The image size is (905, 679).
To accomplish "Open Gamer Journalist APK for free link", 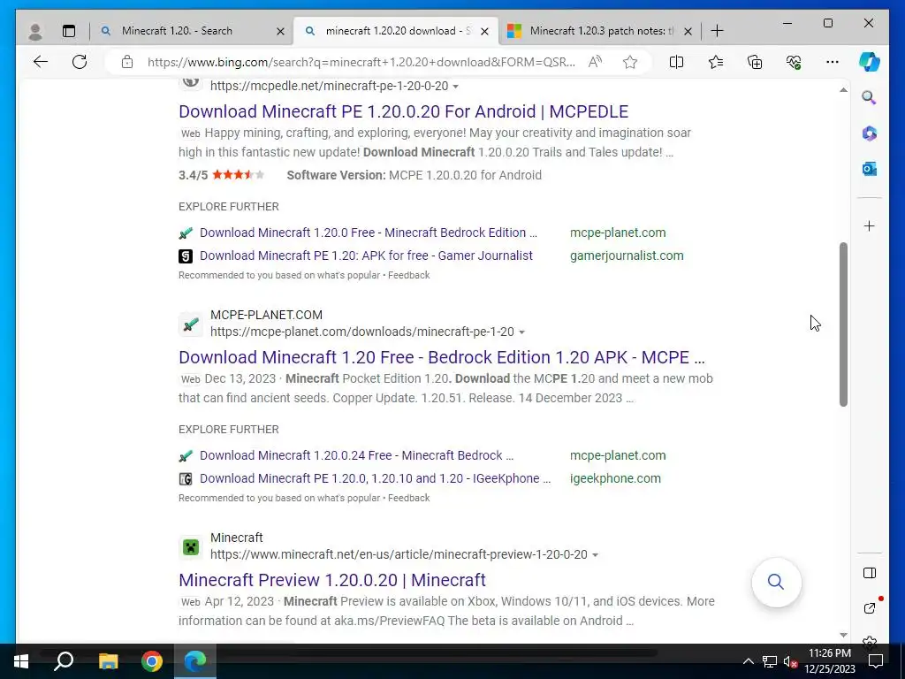I will (366, 256).
